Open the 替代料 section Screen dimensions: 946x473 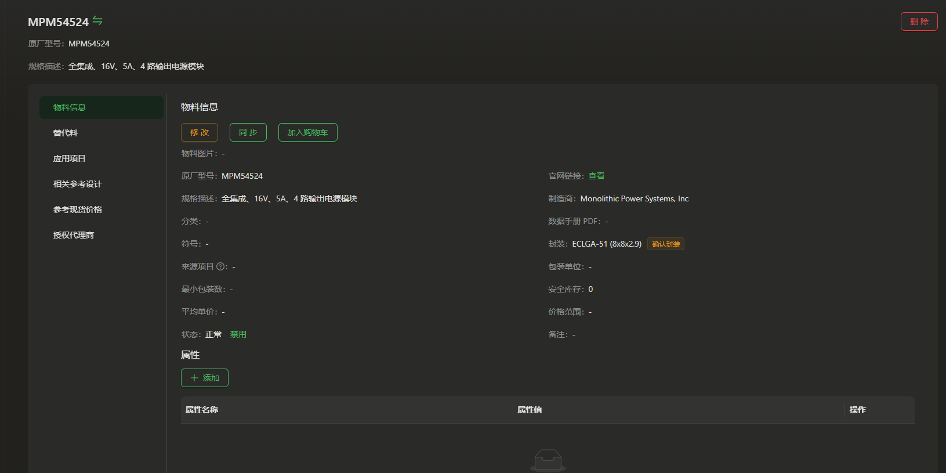[66, 133]
